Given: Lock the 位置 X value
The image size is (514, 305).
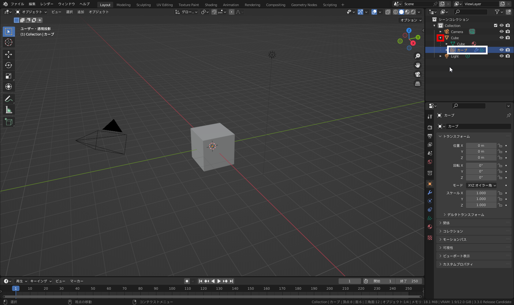Looking at the screenshot, I should coord(500,146).
